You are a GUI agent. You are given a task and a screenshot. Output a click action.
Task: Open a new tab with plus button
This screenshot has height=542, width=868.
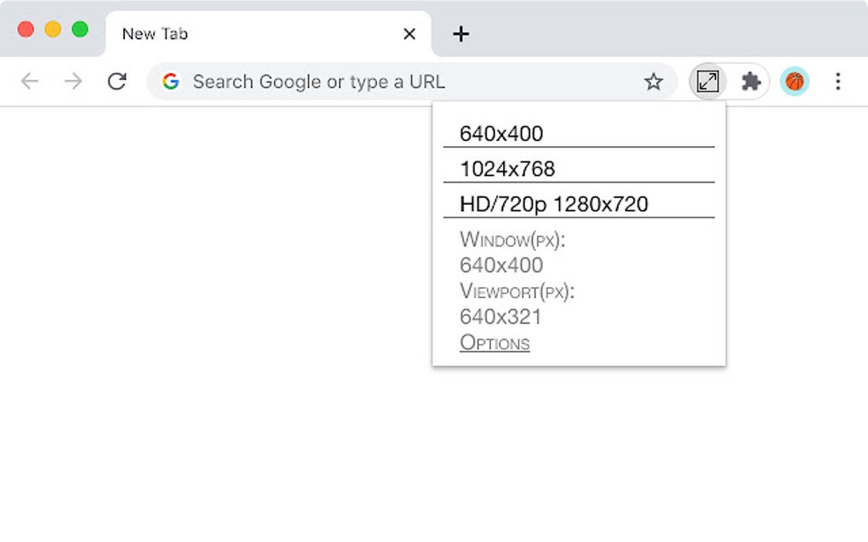coord(460,34)
